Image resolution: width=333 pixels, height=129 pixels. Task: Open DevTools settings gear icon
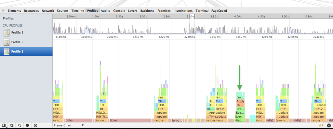(x=329, y=125)
